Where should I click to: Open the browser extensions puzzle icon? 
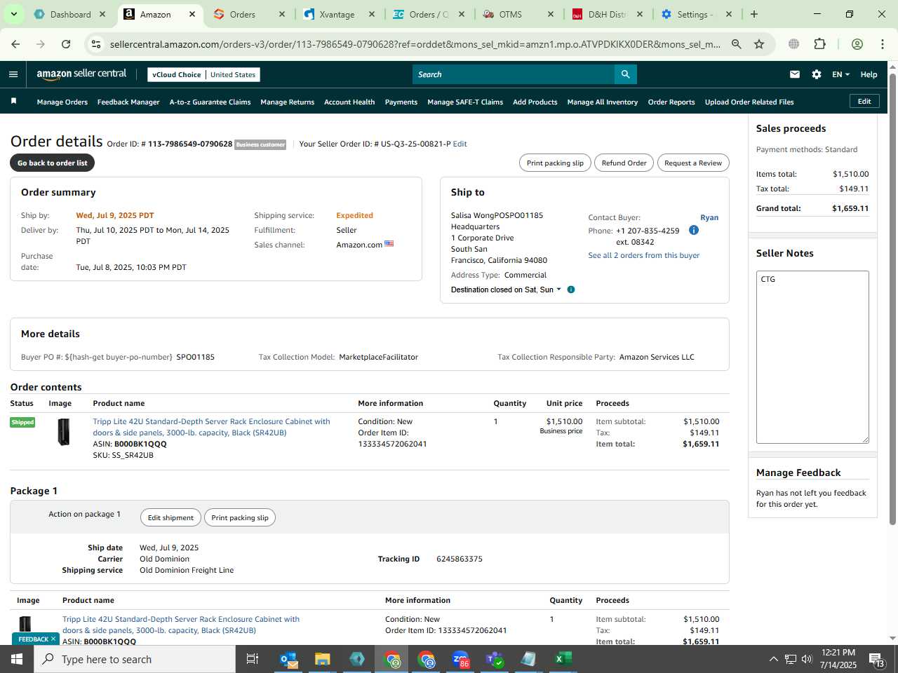(x=819, y=44)
